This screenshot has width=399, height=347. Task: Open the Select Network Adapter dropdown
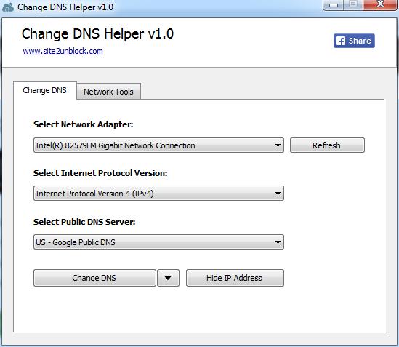[x=158, y=145]
